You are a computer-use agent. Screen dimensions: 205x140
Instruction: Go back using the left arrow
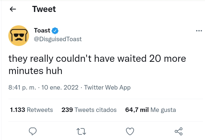(13, 9)
